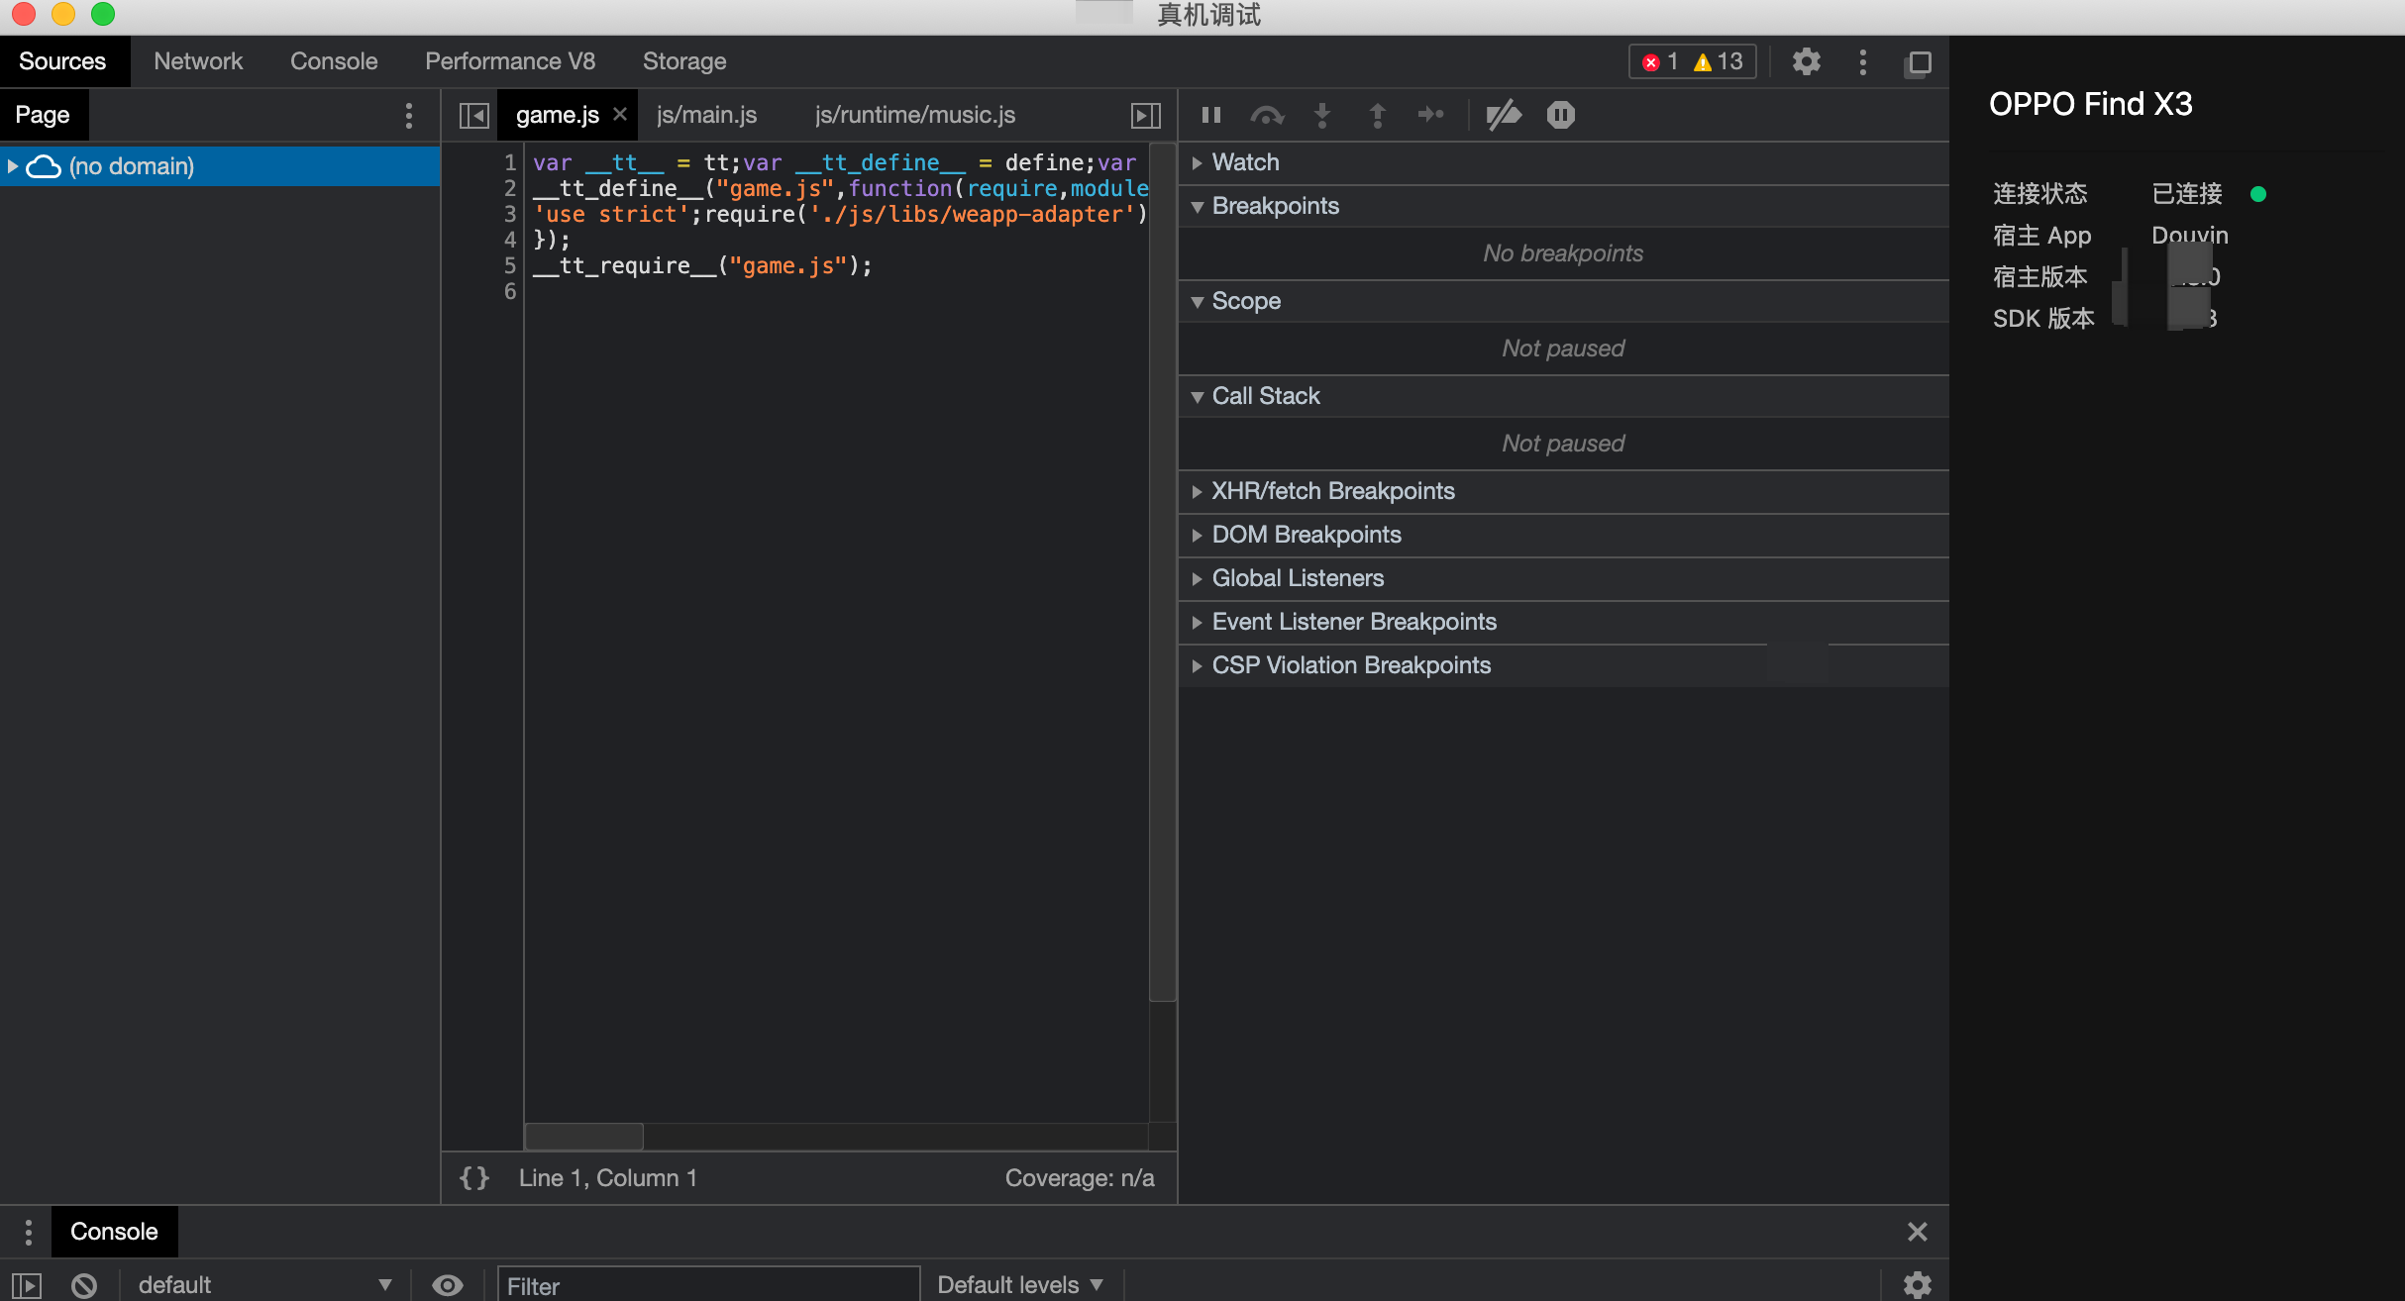
Task: Toggle pause on exceptions
Action: (x=1560, y=115)
